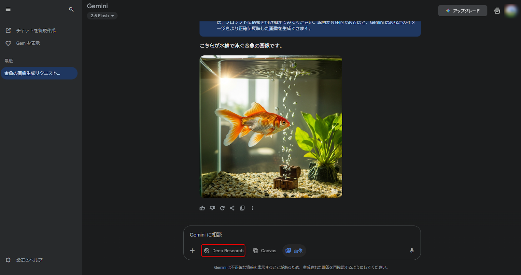Viewport: 521px width, 275px height.
Task: Copy the response with the copy icon
Action: (242, 208)
